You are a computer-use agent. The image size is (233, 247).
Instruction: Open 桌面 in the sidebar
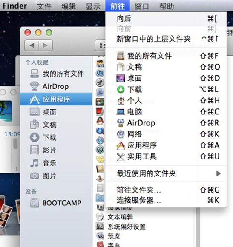tap(56, 112)
